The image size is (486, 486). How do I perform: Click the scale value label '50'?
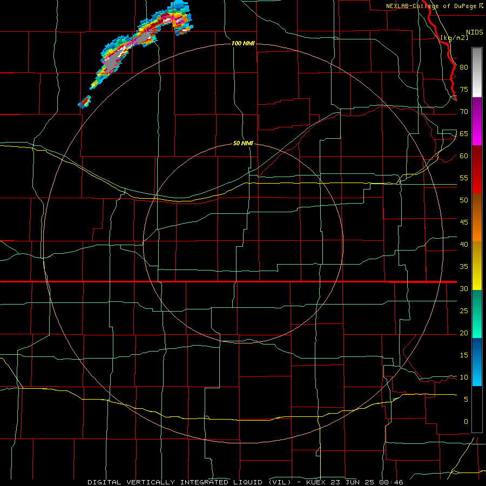pos(464,200)
